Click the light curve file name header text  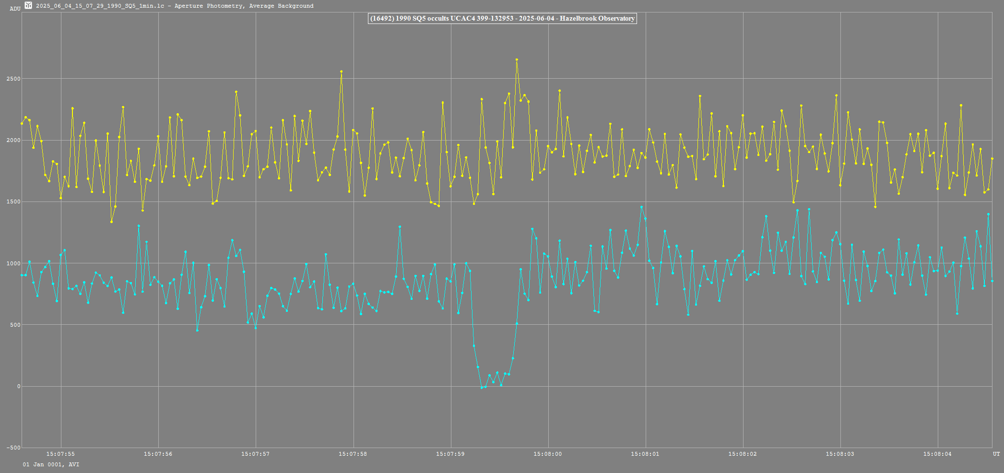click(x=175, y=6)
